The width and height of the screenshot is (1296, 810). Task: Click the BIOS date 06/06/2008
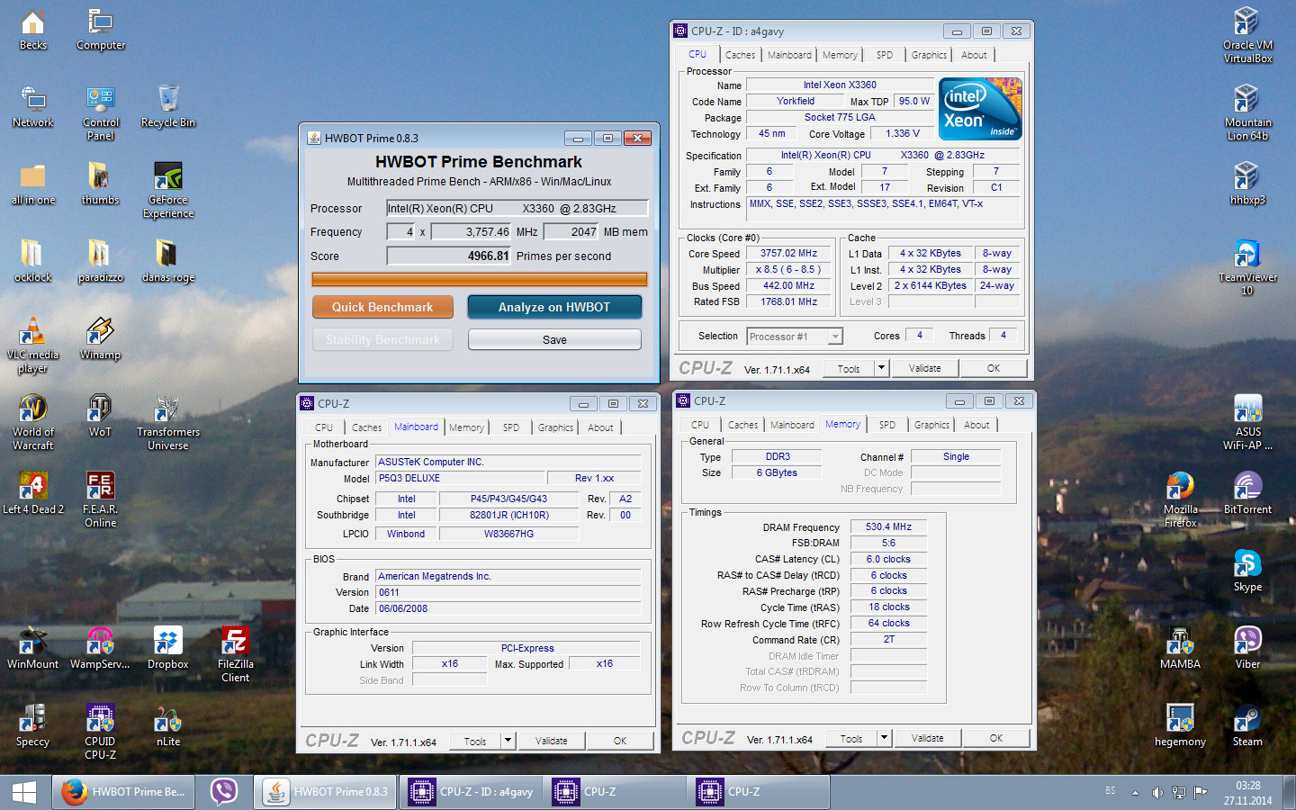508,608
